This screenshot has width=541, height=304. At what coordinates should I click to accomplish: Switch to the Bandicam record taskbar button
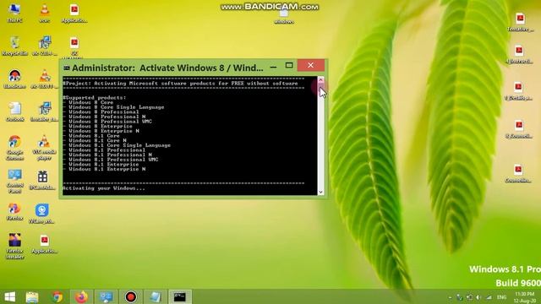131,296
